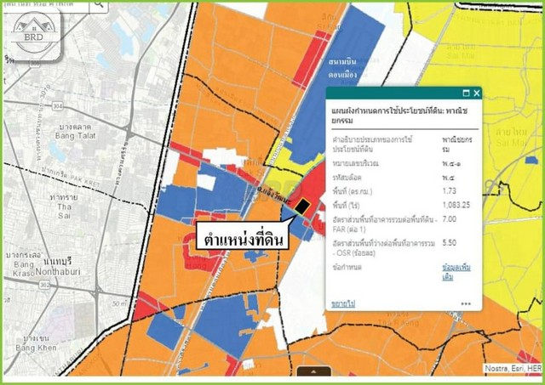Maximize the land-use info popup
Screen dimensions: 545x385
466,93
